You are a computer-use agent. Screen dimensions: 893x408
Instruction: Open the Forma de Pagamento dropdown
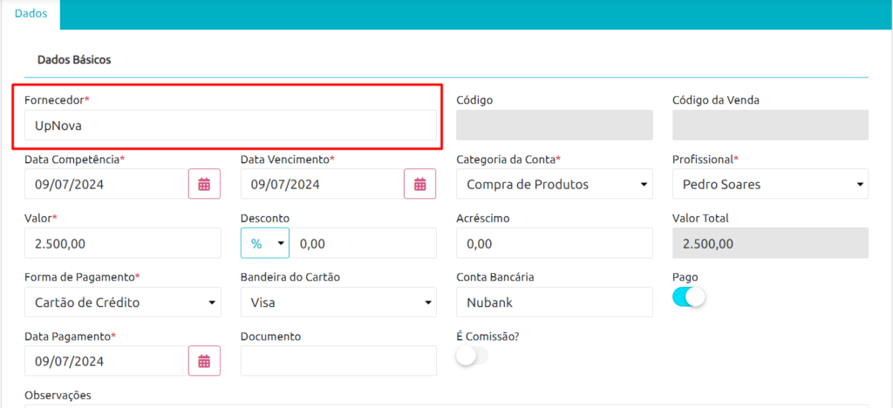[x=122, y=303]
